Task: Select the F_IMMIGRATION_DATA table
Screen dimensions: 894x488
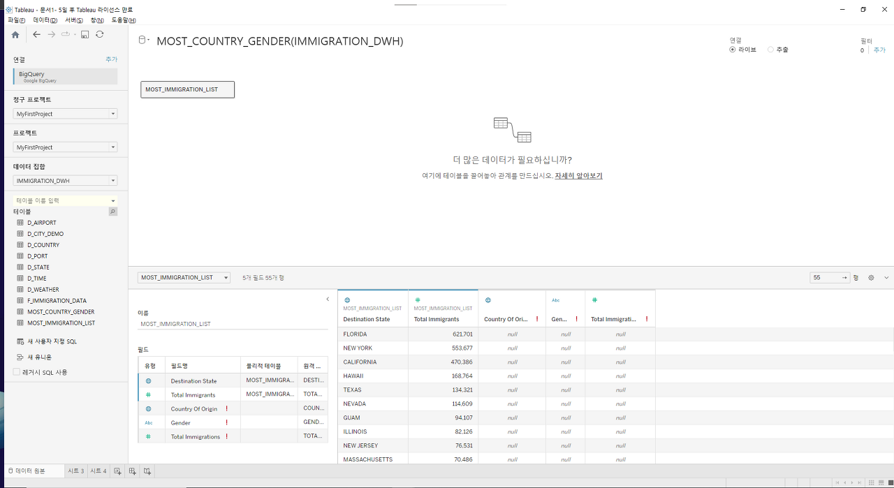Action: pyautogui.click(x=57, y=301)
